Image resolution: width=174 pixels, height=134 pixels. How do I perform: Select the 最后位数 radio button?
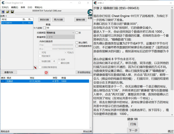59,63
